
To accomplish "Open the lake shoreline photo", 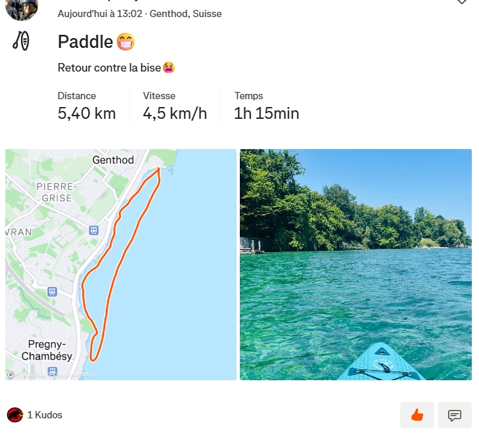I will [355, 264].
